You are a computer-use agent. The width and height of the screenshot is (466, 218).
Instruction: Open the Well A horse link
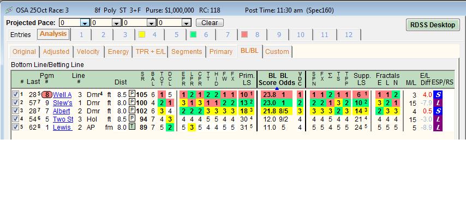point(62,95)
